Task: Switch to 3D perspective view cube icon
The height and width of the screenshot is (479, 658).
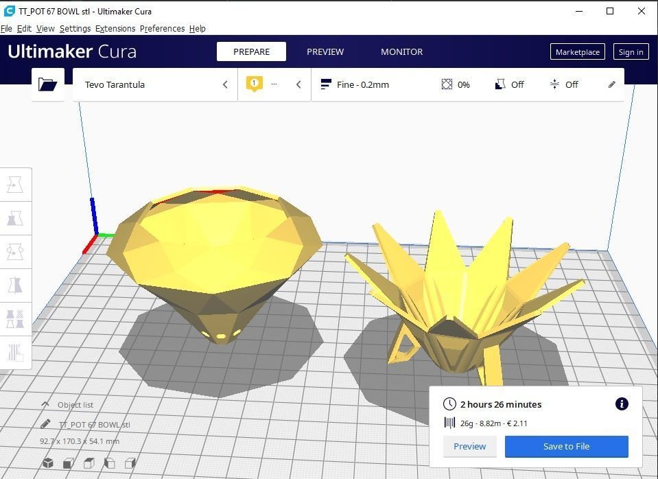Action: coord(48,463)
